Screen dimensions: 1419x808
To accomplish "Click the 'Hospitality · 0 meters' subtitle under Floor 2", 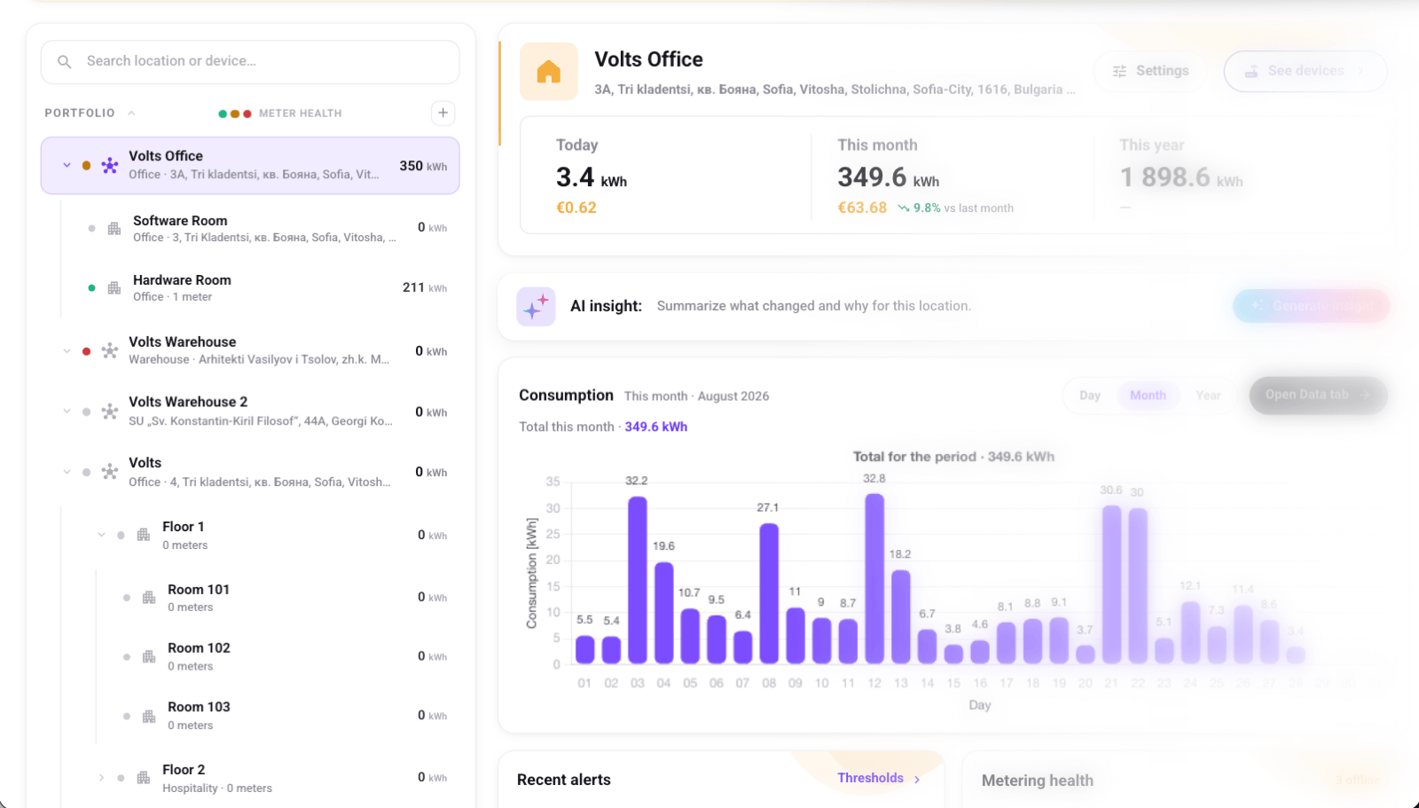I will coord(217,788).
